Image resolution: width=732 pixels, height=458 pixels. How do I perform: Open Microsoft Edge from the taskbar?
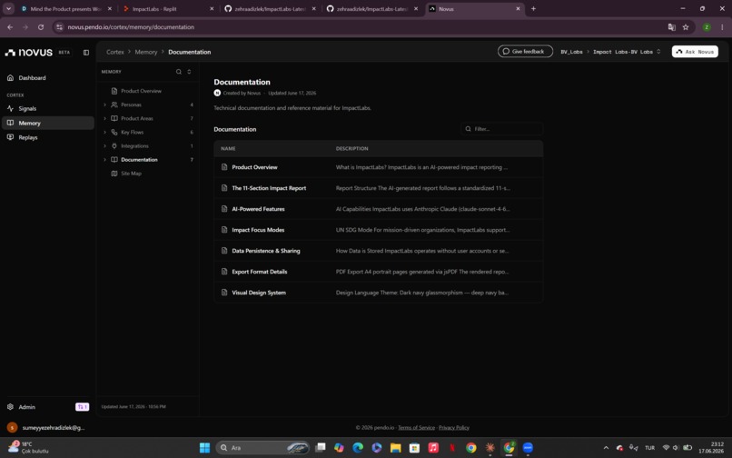click(358, 448)
